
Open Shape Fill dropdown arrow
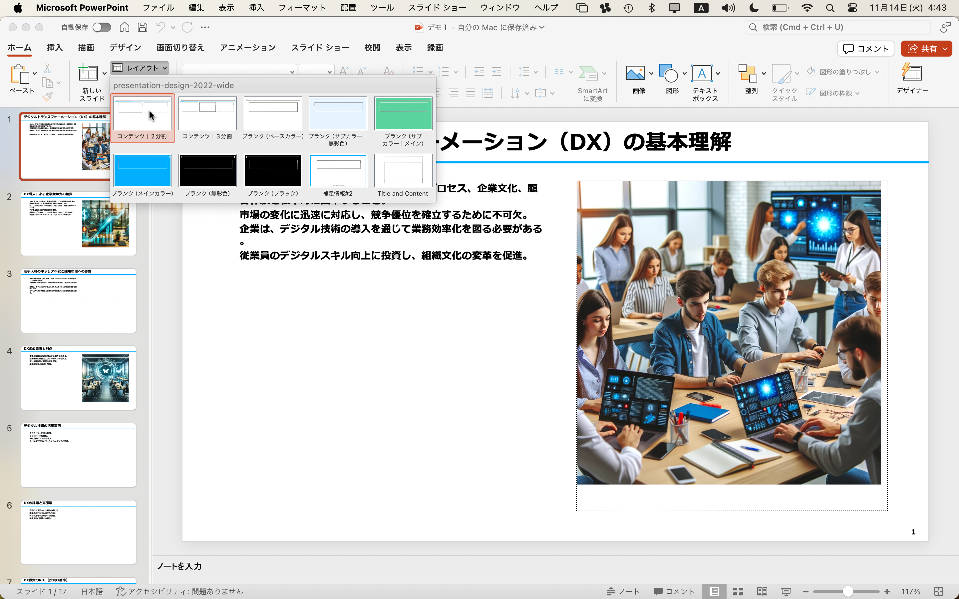tap(877, 72)
